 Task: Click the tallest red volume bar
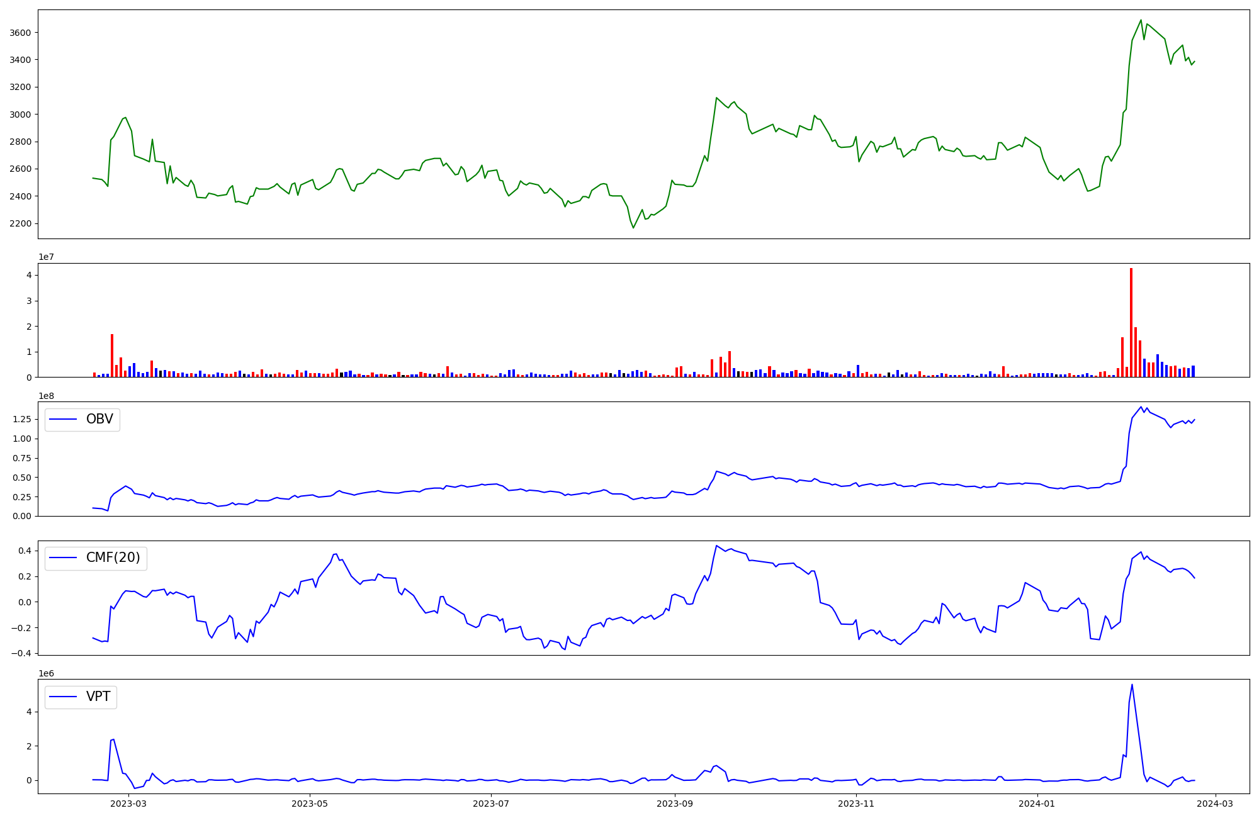point(1131,322)
